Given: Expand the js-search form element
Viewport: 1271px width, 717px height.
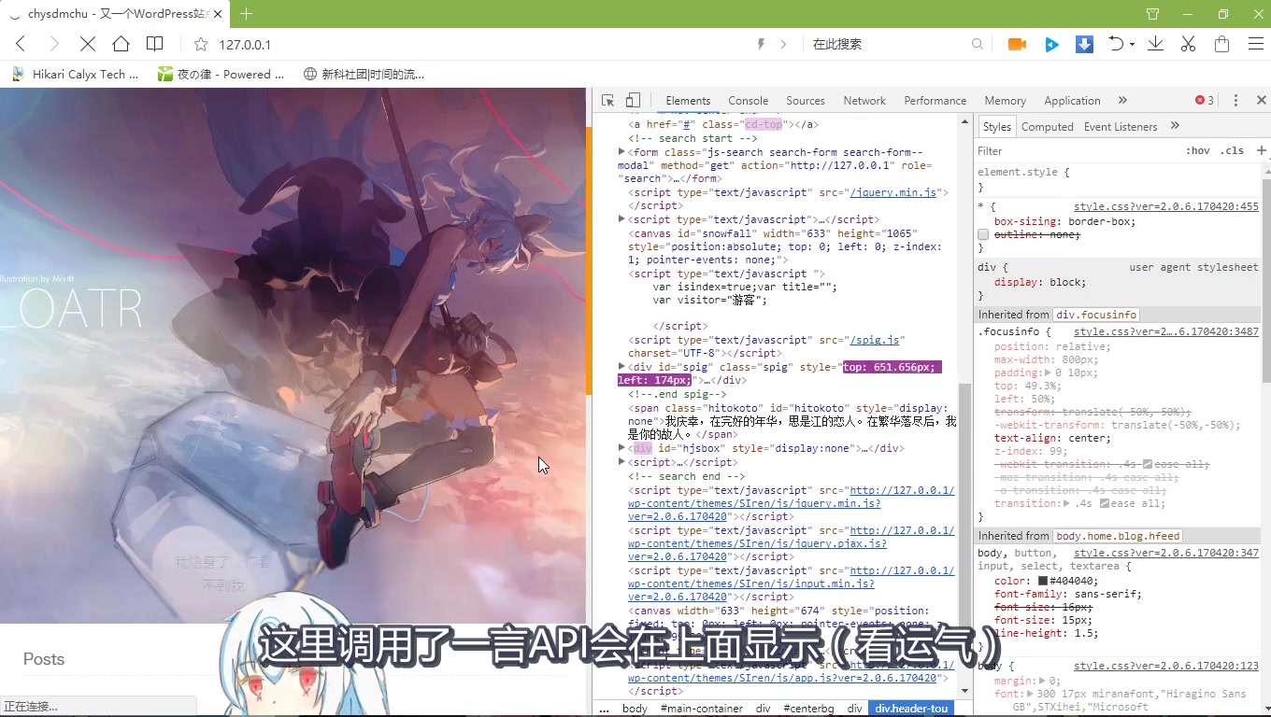Looking at the screenshot, I should click(621, 151).
